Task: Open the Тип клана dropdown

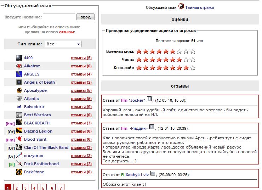Action: (63, 44)
